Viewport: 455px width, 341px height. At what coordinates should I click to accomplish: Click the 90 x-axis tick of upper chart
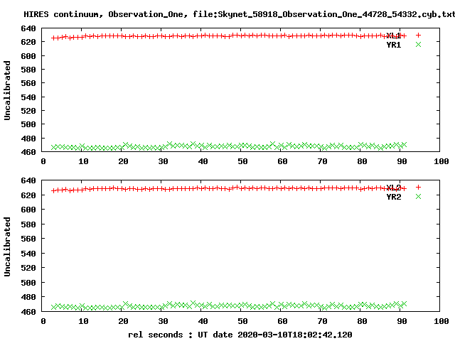point(402,161)
